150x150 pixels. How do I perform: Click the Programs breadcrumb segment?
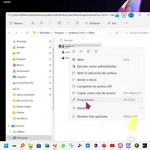click(x=59, y=33)
